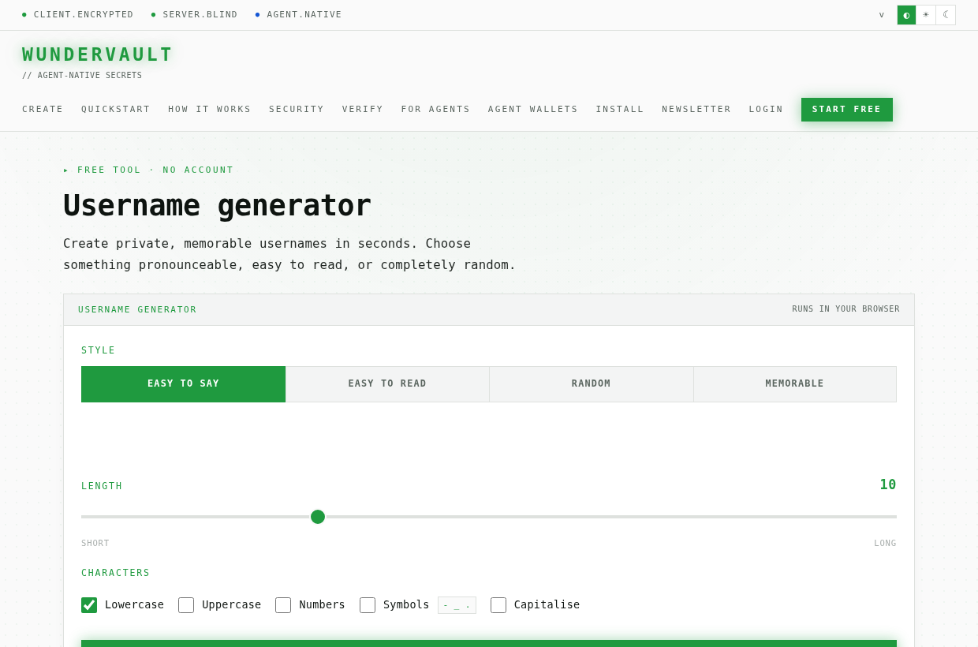Screen dimensions: 978x647
Task: Open the Install page
Action: click(x=620, y=110)
